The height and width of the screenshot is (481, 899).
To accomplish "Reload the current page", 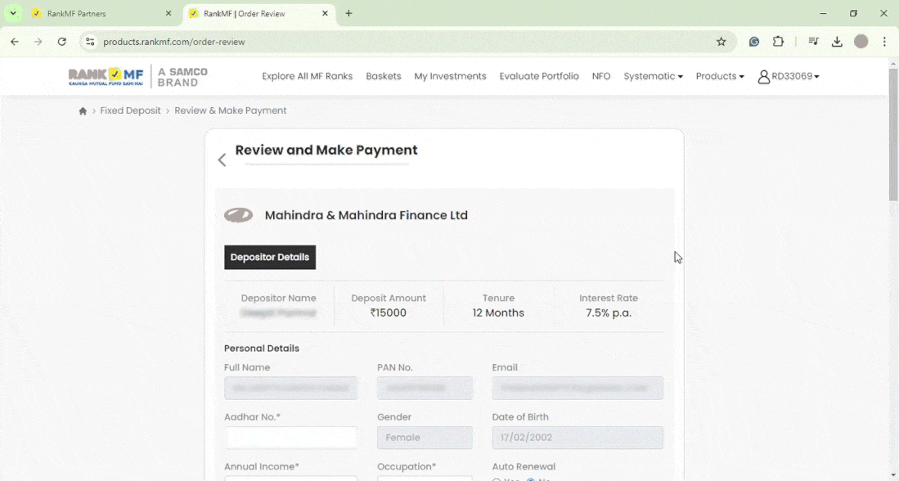I will click(62, 42).
